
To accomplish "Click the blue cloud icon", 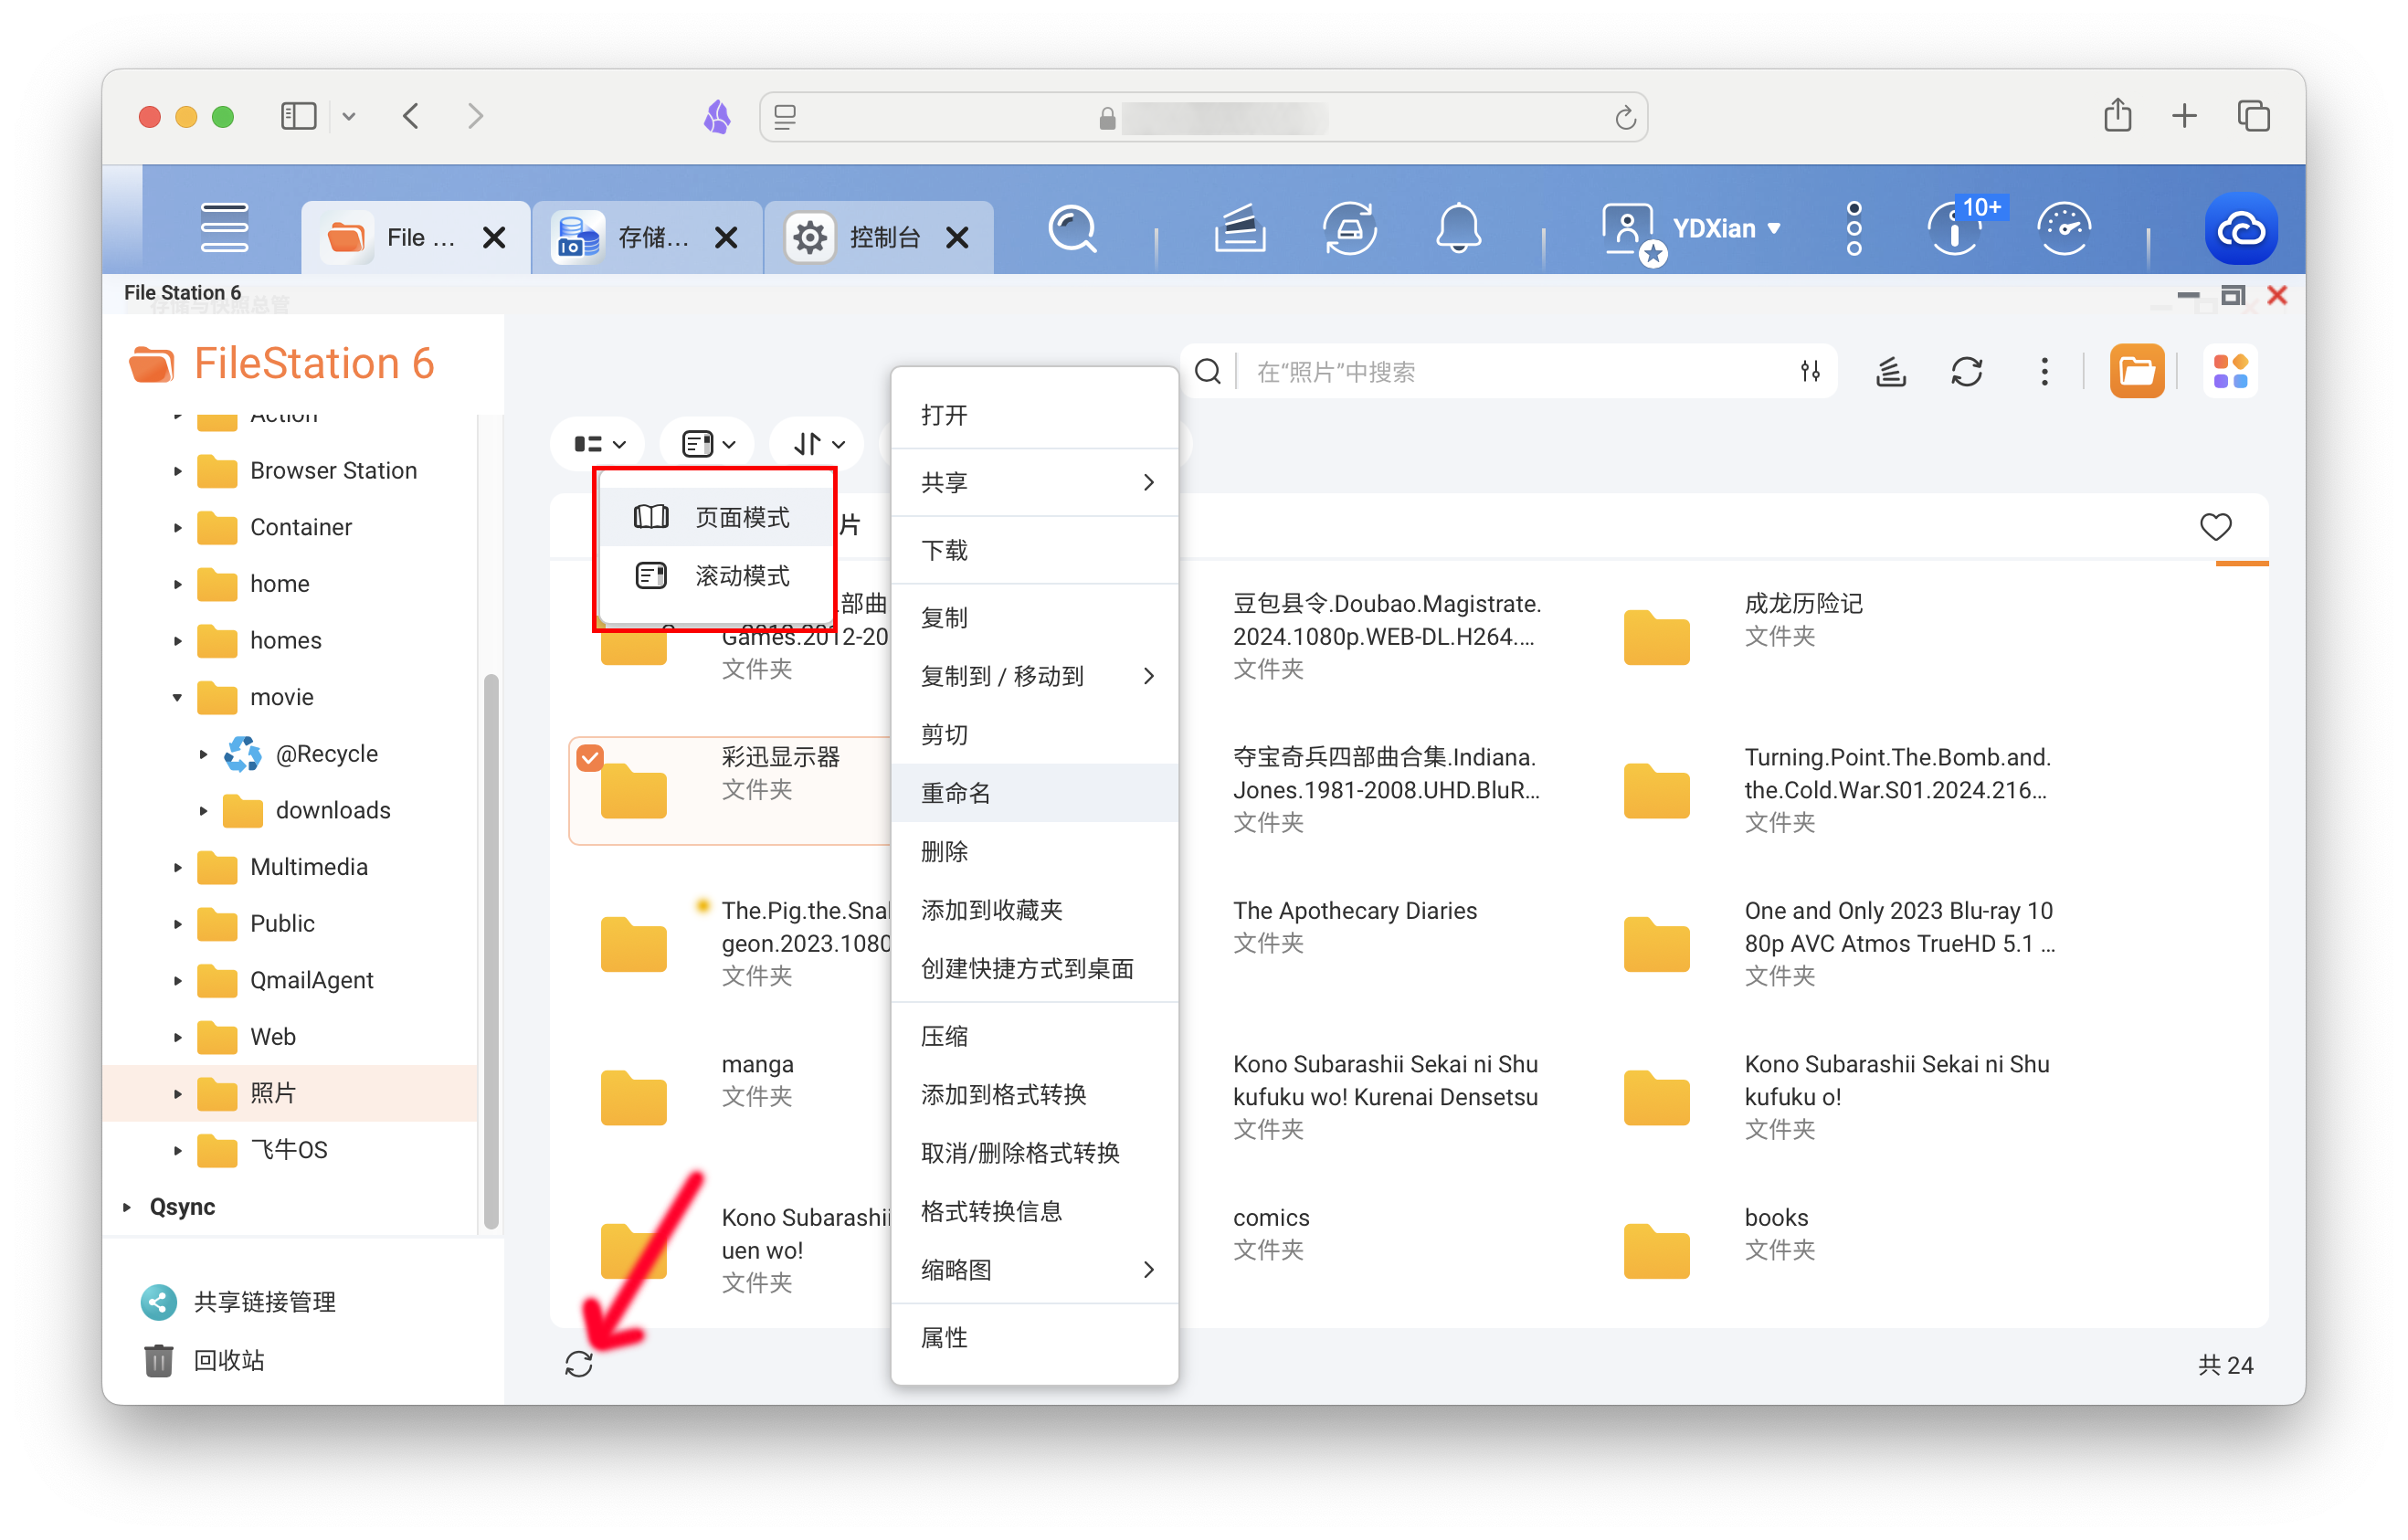I will (2241, 229).
